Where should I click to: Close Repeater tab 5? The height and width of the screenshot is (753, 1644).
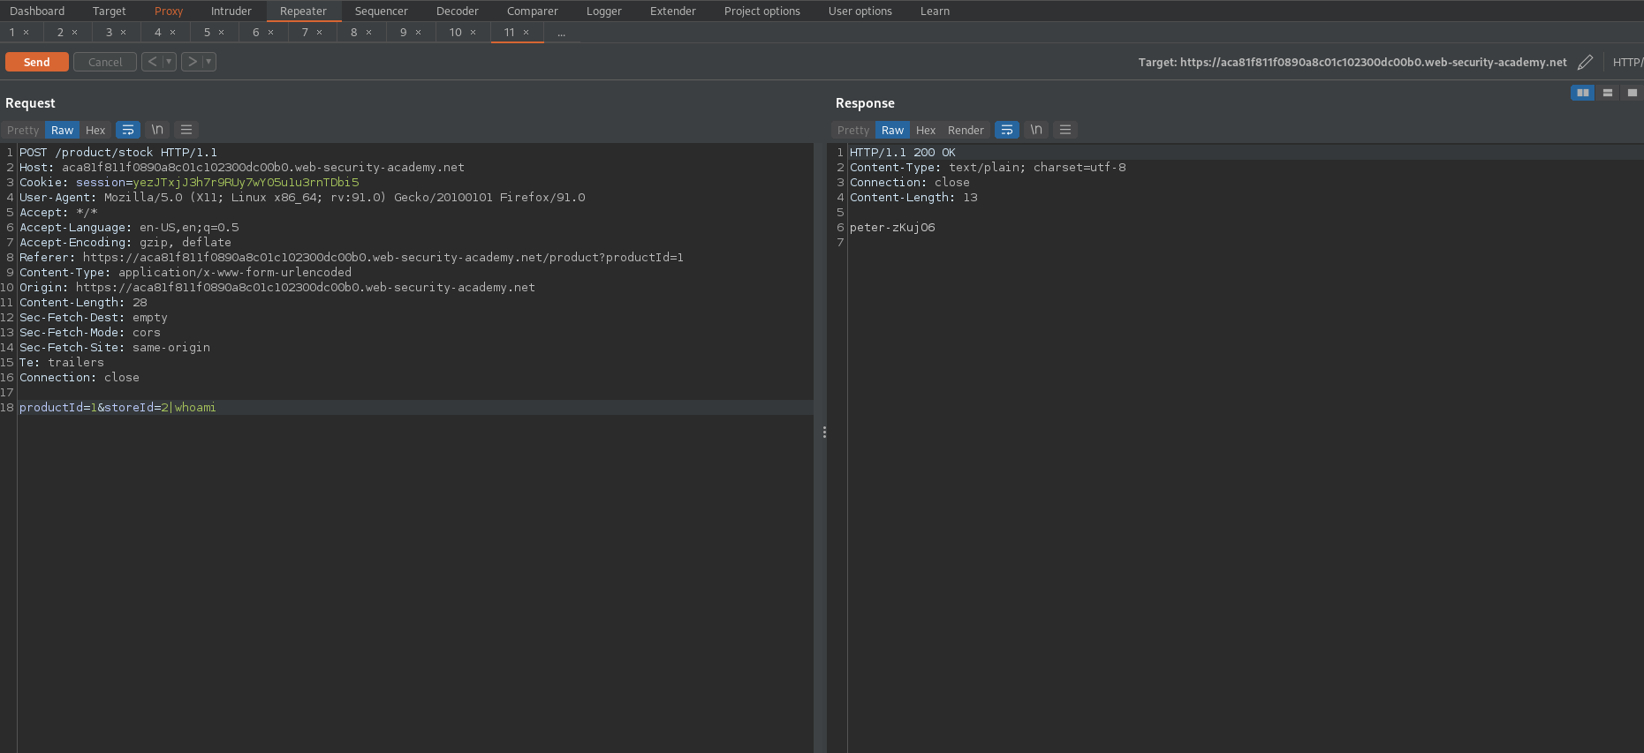click(222, 33)
